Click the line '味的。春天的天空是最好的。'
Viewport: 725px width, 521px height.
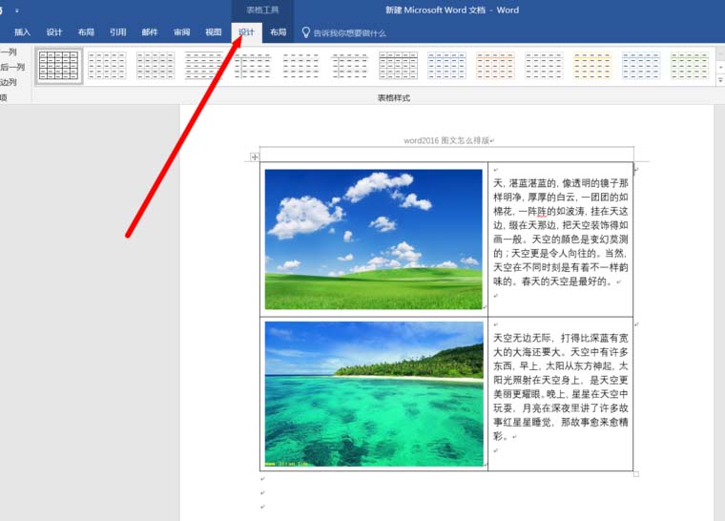point(553,281)
